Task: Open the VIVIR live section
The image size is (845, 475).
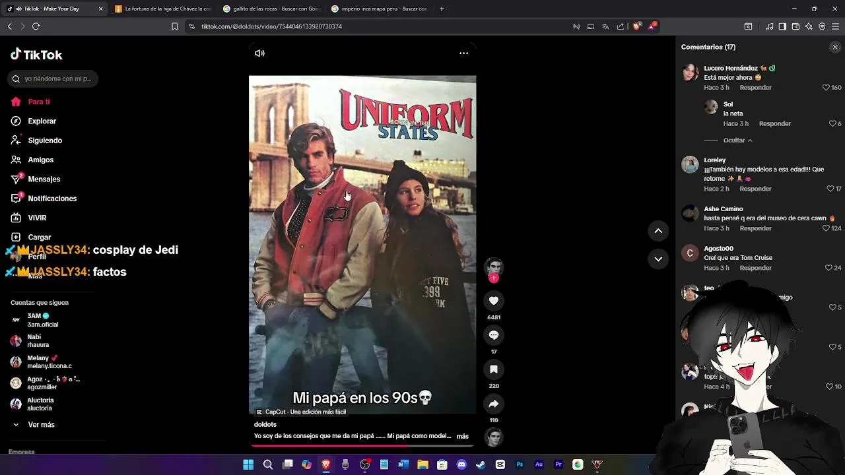Action: 37,218
